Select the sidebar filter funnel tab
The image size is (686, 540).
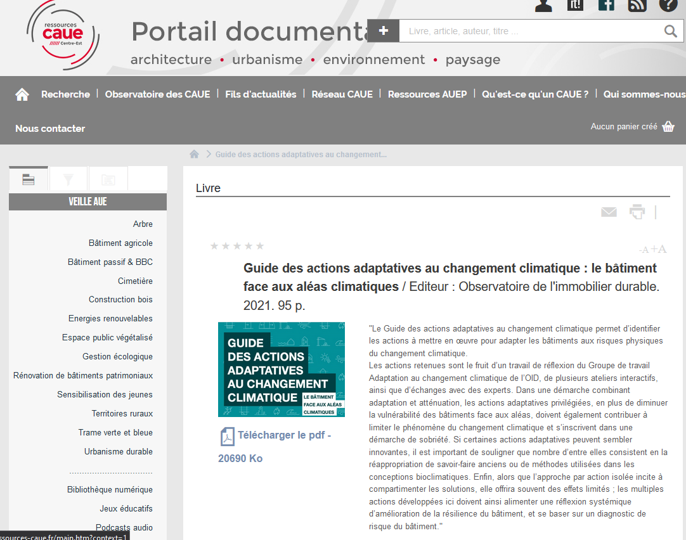[68, 179]
